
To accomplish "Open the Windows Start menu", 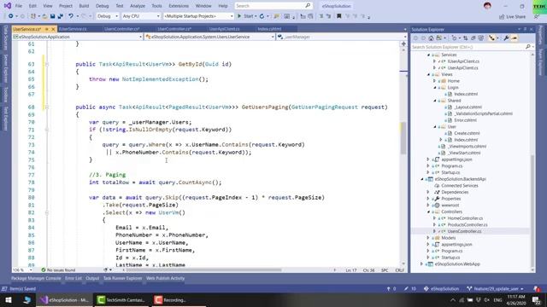I will click(9, 299).
